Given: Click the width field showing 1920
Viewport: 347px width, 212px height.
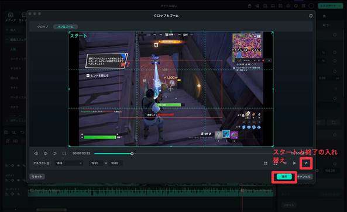Looking at the screenshot, I should click(95, 163).
